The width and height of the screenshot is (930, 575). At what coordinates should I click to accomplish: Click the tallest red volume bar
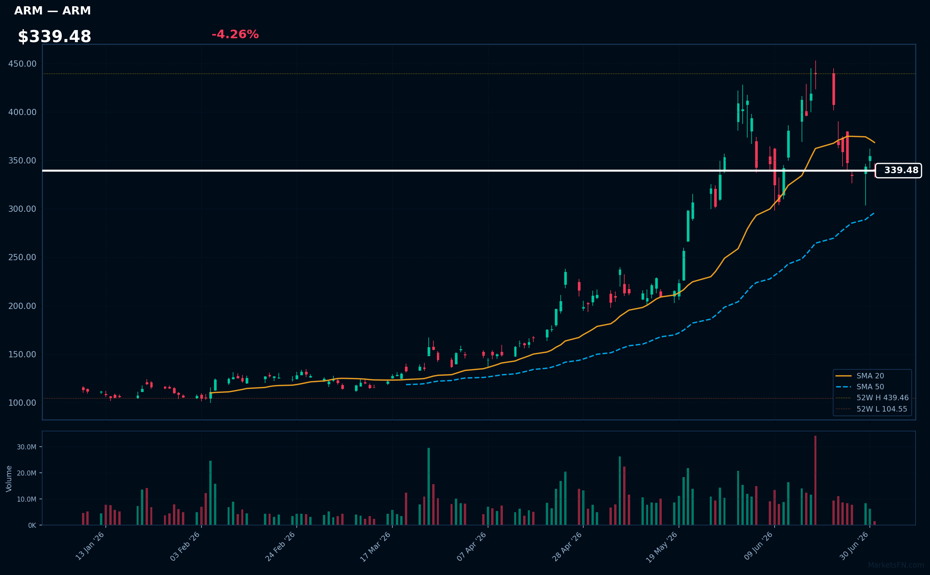point(815,480)
